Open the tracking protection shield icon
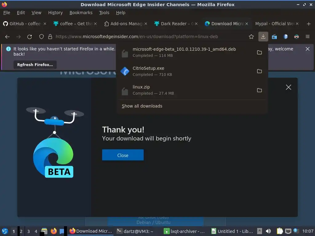The width and height of the screenshot is (315, 236). [42, 37]
